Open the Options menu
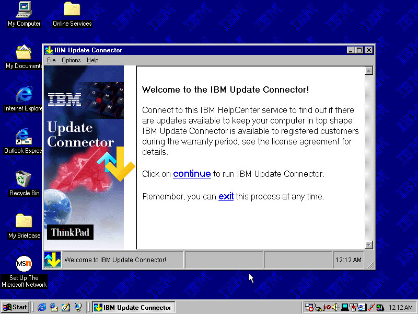The image size is (418, 314). pos(71,60)
